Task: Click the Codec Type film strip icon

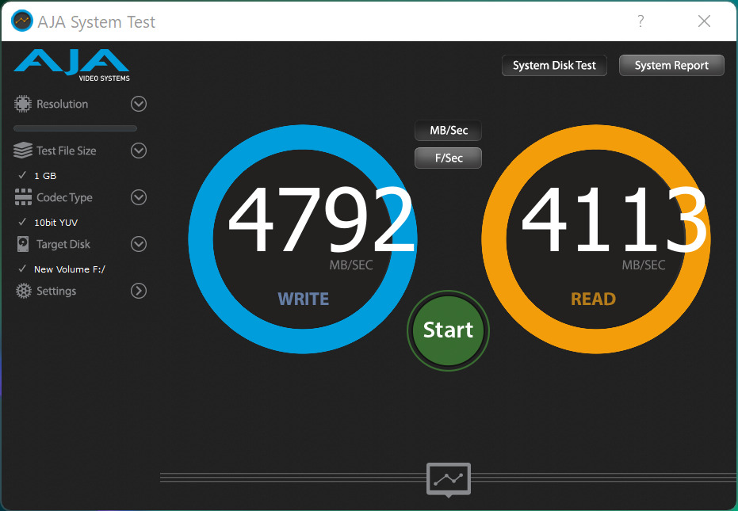Action: point(22,197)
